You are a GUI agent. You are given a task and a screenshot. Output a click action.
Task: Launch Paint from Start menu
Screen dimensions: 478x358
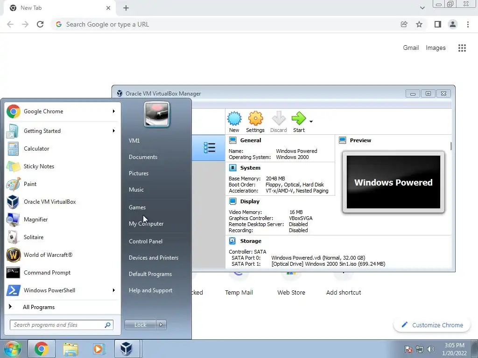click(x=63, y=184)
